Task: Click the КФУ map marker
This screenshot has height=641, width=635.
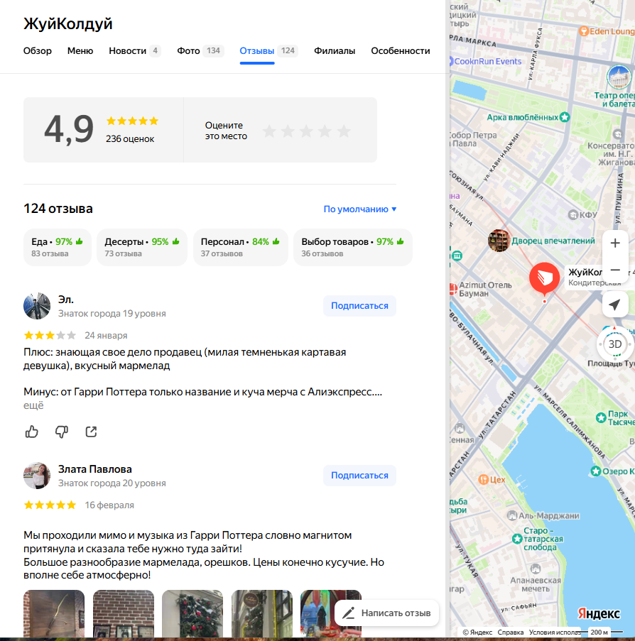Action: coord(573,214)
